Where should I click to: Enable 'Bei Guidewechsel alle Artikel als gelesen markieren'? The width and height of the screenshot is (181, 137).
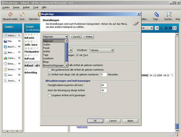(x=49, y=70)
